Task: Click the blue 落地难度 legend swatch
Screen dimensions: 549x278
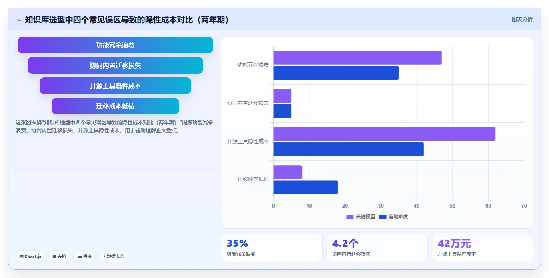Action: [x=383, y=217]
